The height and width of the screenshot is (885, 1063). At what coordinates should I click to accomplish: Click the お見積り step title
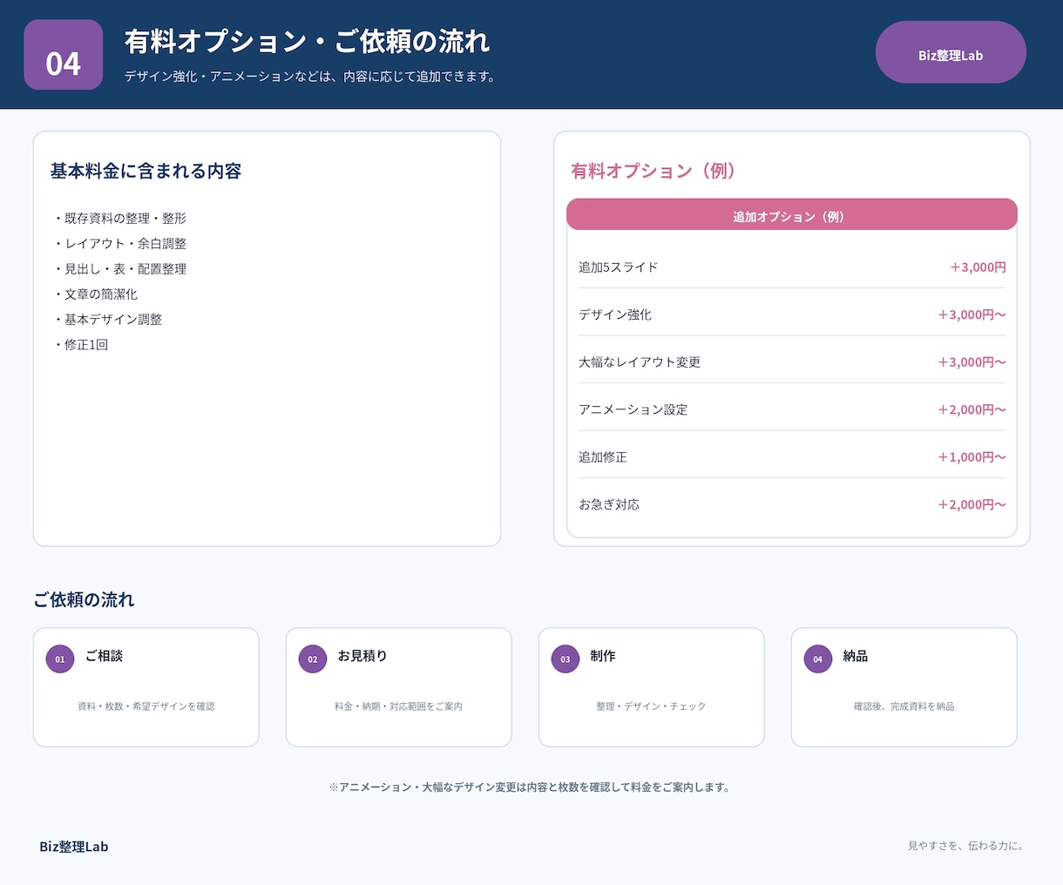(x=362, y=656)
